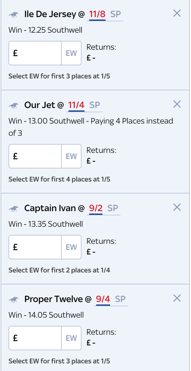Click the horse silhouette next to Our Jet
Screen dimensions: 191x371
click(x=14, y=105)
